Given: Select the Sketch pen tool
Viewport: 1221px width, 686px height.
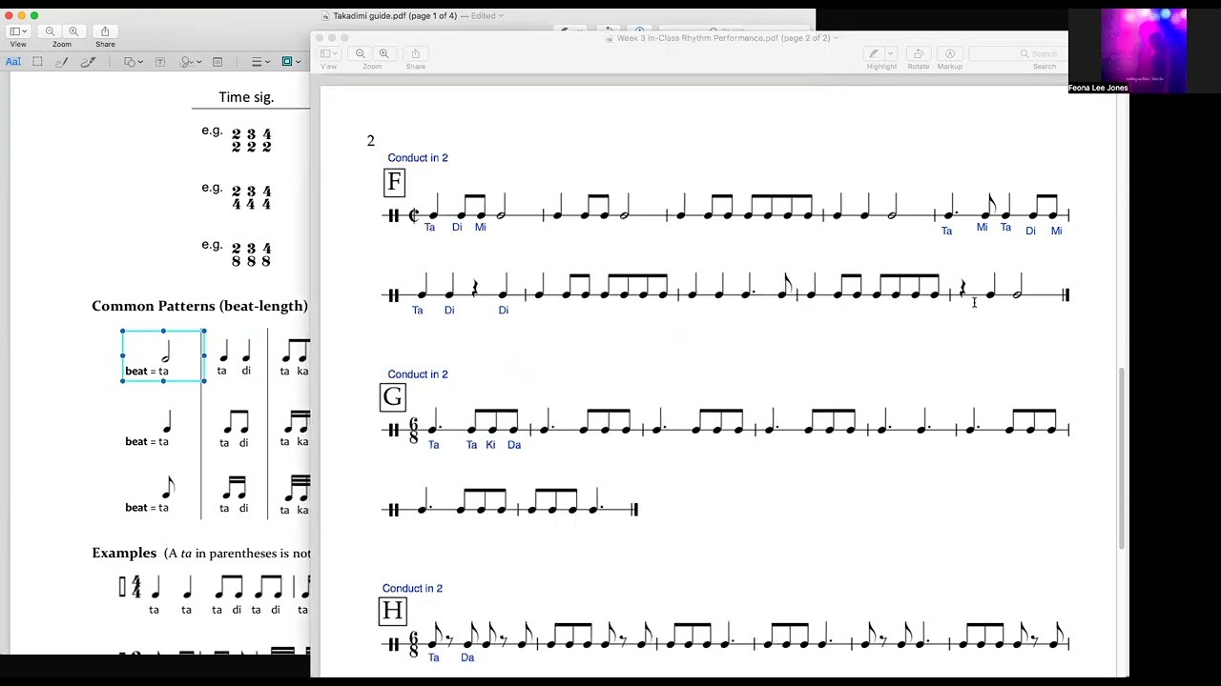Looking at the screenshot, I should [62, 62].
